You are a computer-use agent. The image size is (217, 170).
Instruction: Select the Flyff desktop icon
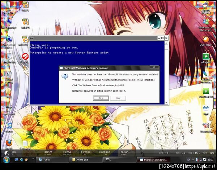pos(206,110)
